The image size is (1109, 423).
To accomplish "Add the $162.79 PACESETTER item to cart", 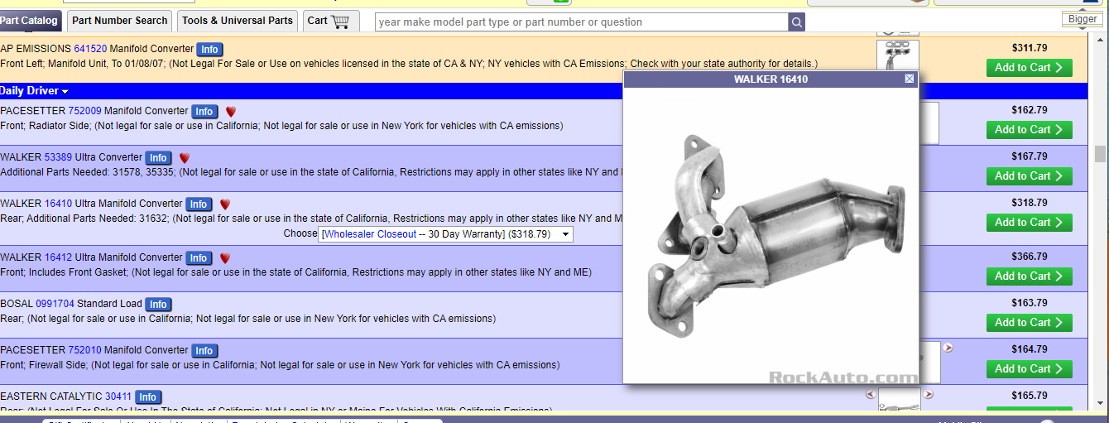I will pyautogui.click(x=1029, y=130).
